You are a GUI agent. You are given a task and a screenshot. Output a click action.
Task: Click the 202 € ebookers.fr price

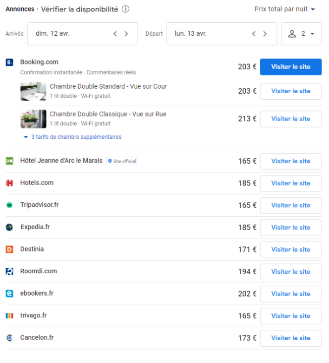coord(247,294)
